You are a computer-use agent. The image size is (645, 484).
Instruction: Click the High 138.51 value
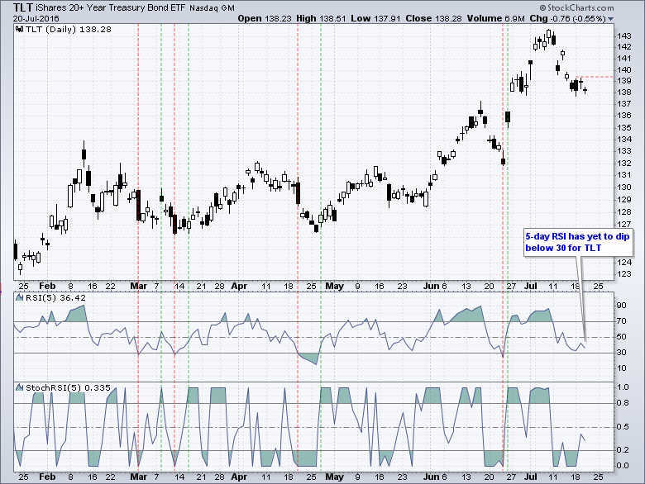point(322,18)
